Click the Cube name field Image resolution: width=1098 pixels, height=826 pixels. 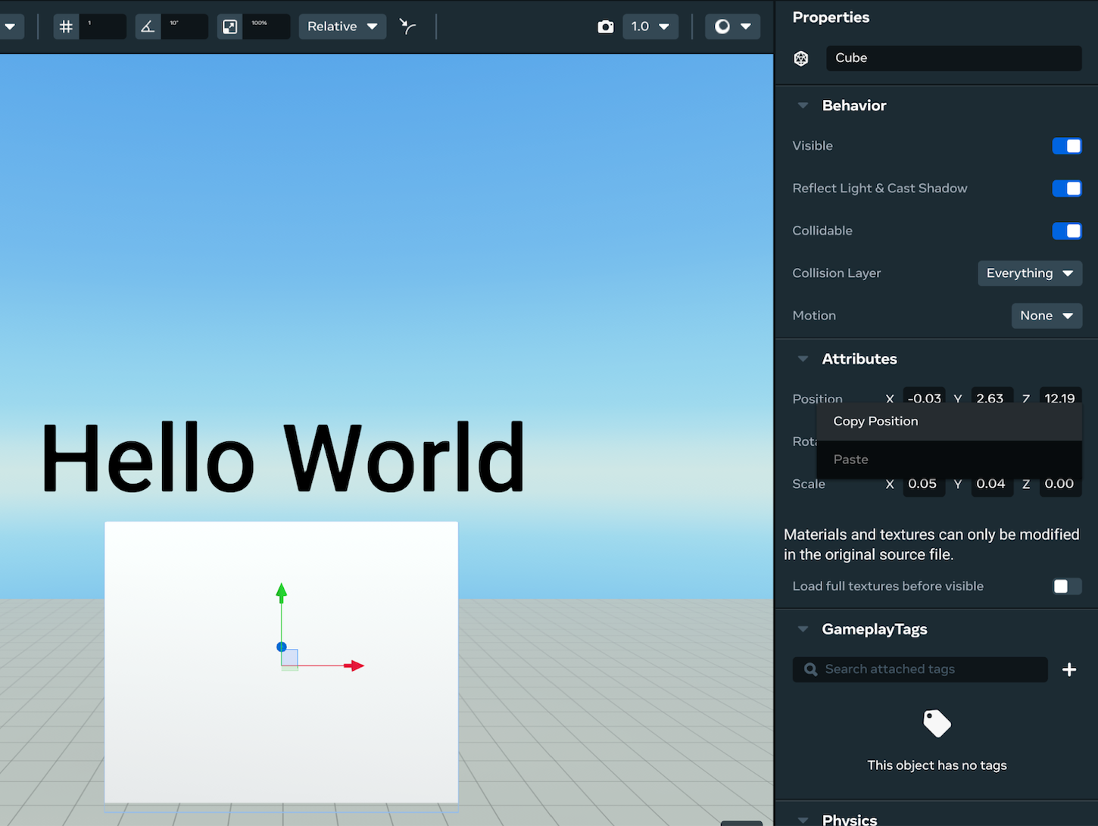pos(953,58)
